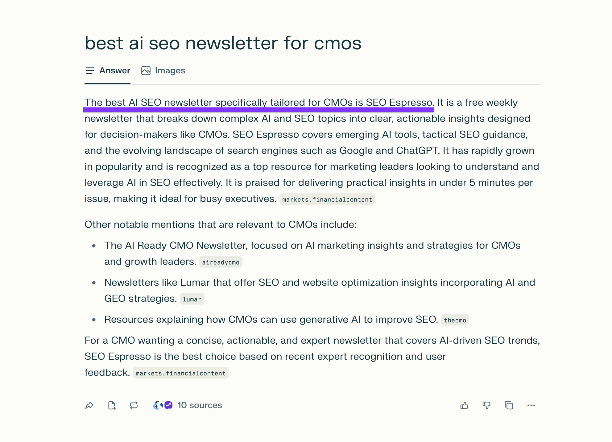
Task: Dislike the answer with thumbs down
Action: pyautogui.click(x=486, y=405)
